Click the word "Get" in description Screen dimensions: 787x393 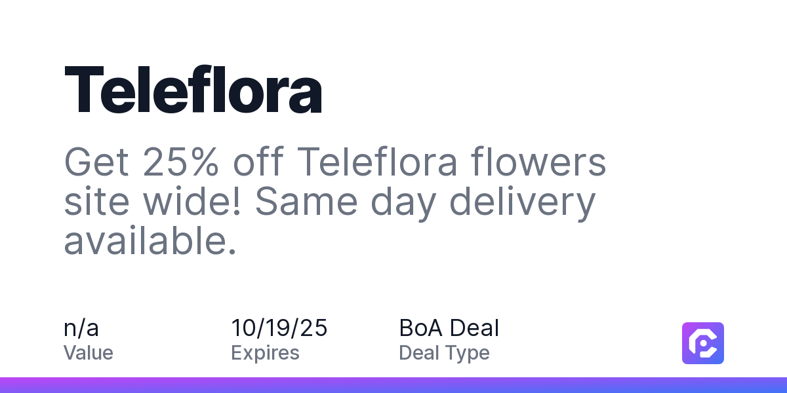point(96,163)
